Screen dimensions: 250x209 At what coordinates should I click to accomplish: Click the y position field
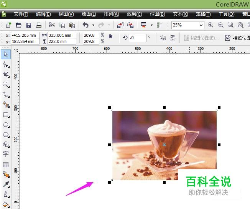tap(25, 41)
